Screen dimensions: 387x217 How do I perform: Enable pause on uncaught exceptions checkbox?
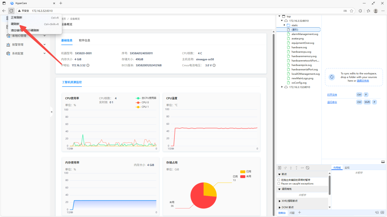pos(279,180)
